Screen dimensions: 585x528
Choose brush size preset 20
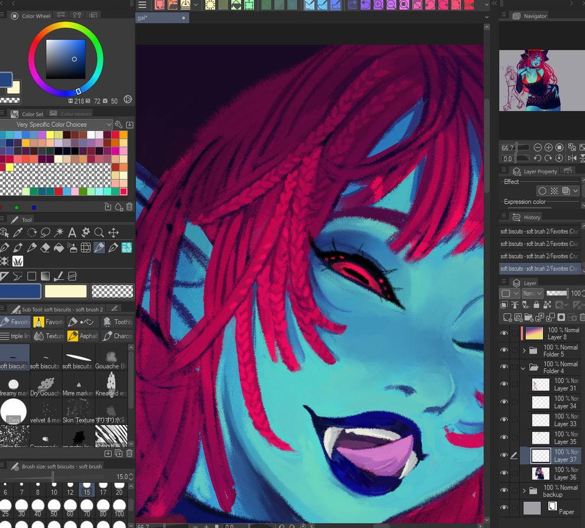coord(119,489)
